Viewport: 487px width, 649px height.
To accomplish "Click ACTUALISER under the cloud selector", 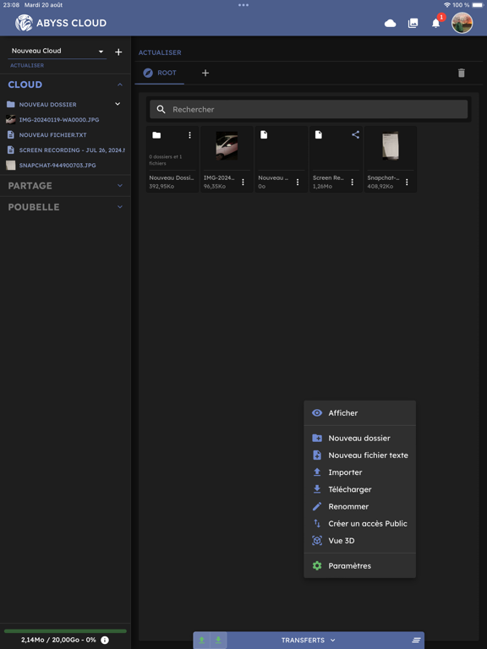I will coord(27,65).
